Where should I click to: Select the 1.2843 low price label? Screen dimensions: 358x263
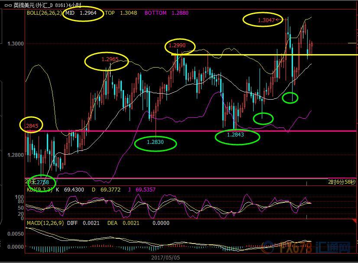237,136
